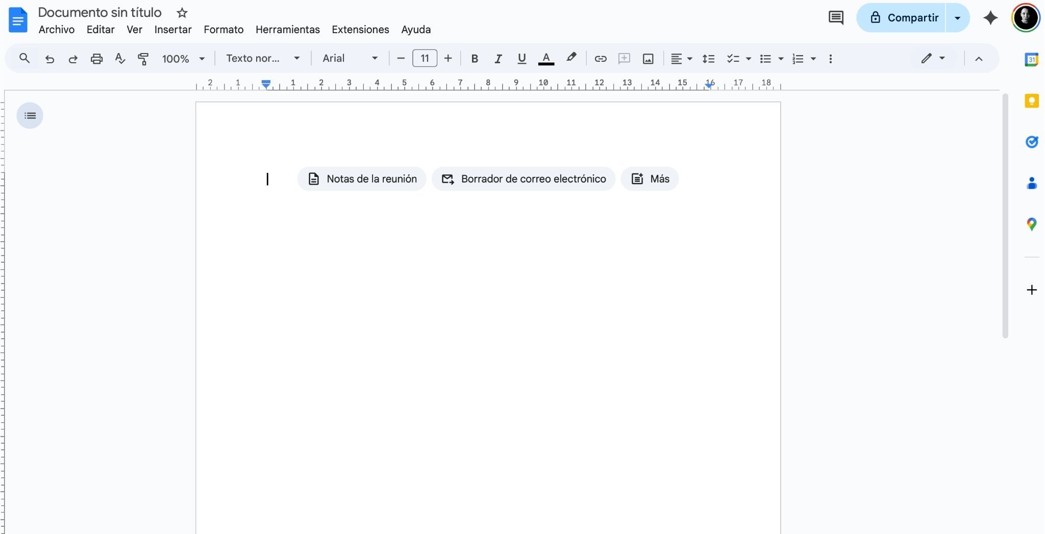
Task: Open the Archivo menu
Action: tap(57, 30)
